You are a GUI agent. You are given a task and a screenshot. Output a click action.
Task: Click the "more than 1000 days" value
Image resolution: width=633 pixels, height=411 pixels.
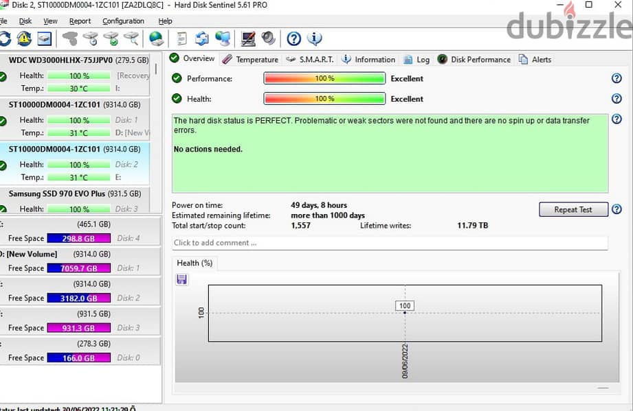(x=328, y=215)
